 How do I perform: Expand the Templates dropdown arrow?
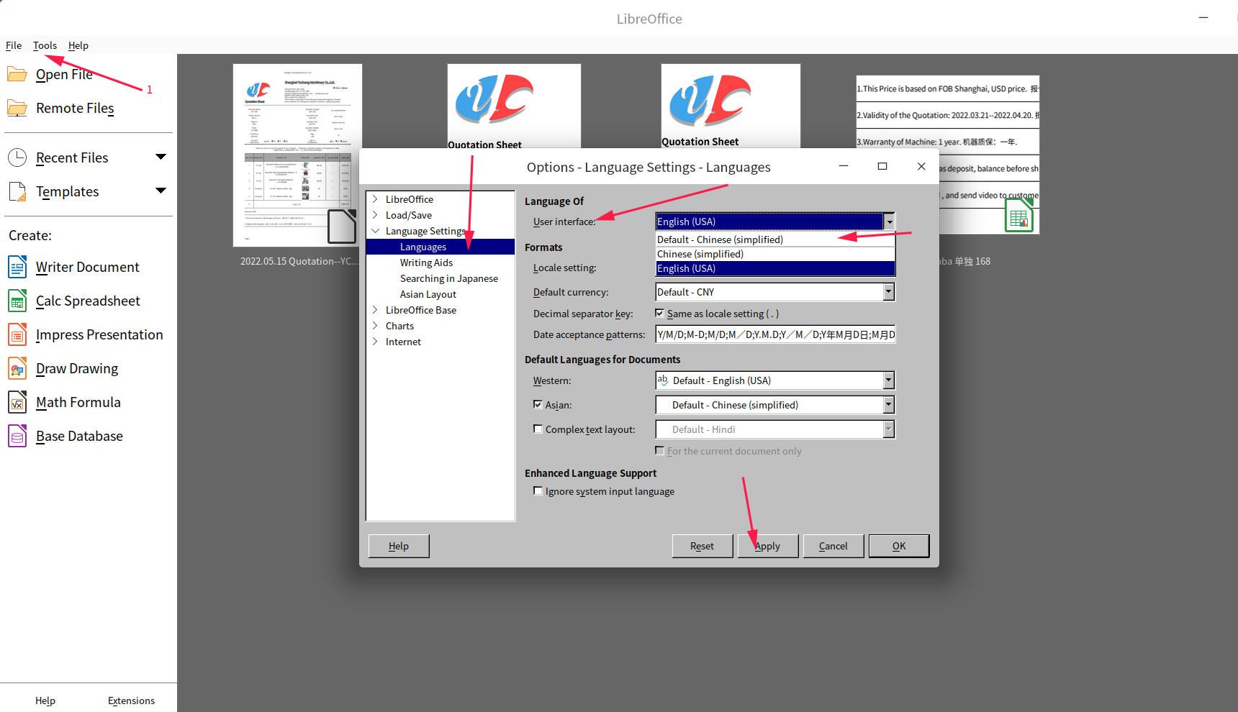161,191
